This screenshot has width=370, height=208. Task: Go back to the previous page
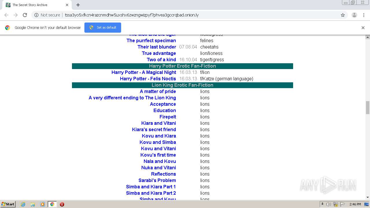point(6,15)
